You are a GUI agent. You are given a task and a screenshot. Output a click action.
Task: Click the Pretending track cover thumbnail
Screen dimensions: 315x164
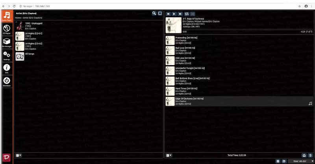coord(170,40)
